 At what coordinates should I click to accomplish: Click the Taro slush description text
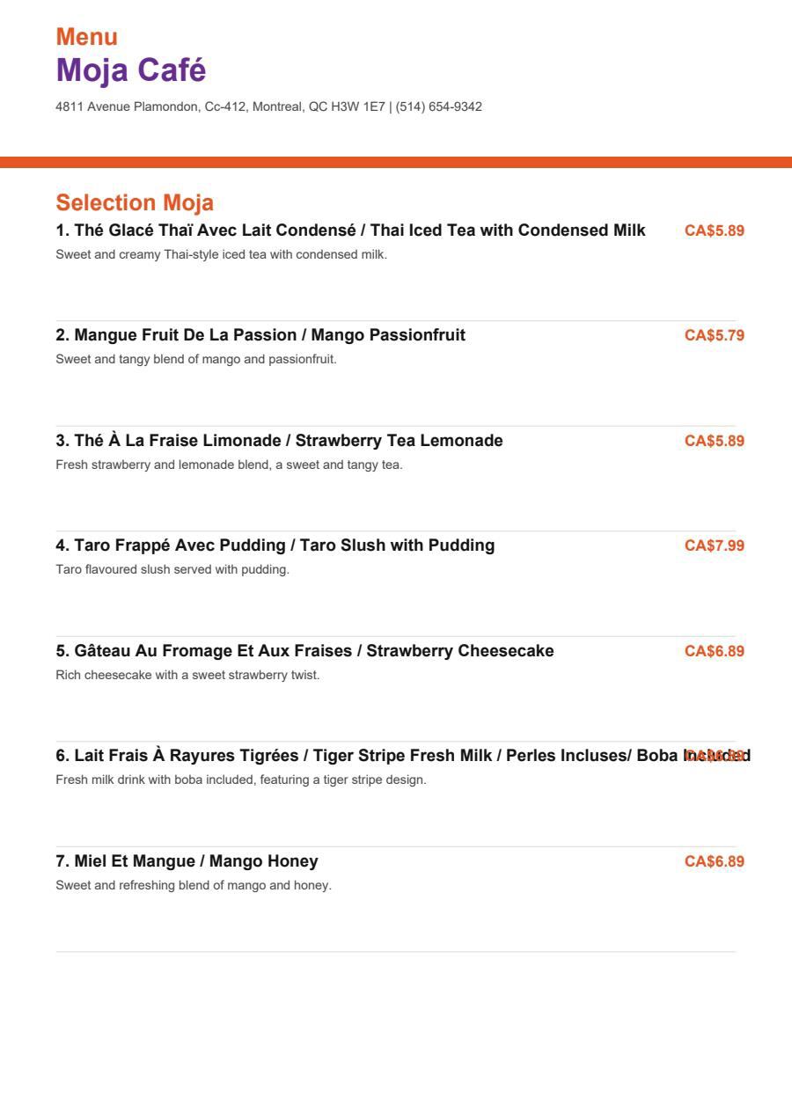pos(172,570)
